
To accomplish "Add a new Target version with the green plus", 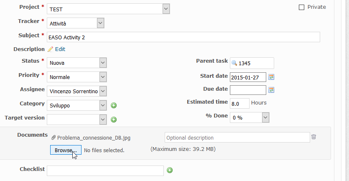I will 114,120.
